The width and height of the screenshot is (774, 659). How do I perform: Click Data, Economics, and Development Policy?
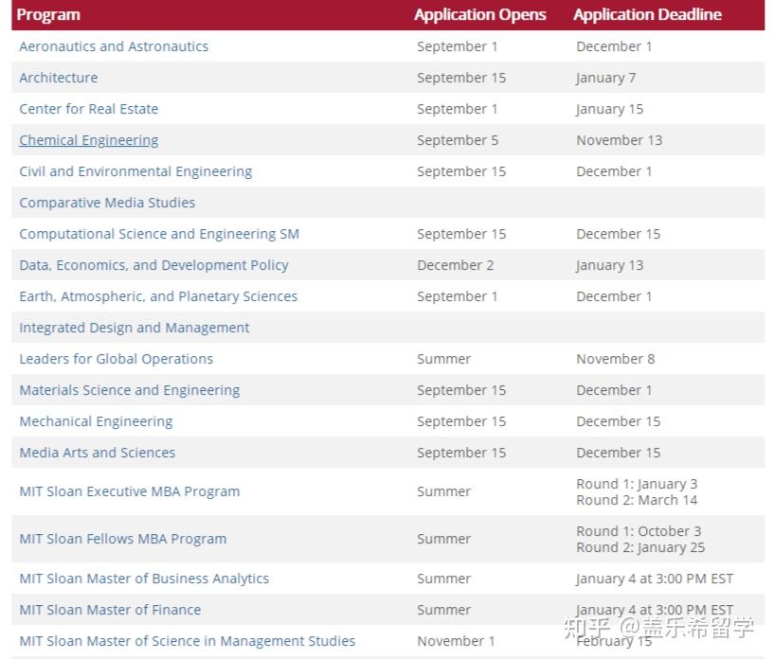153,265
